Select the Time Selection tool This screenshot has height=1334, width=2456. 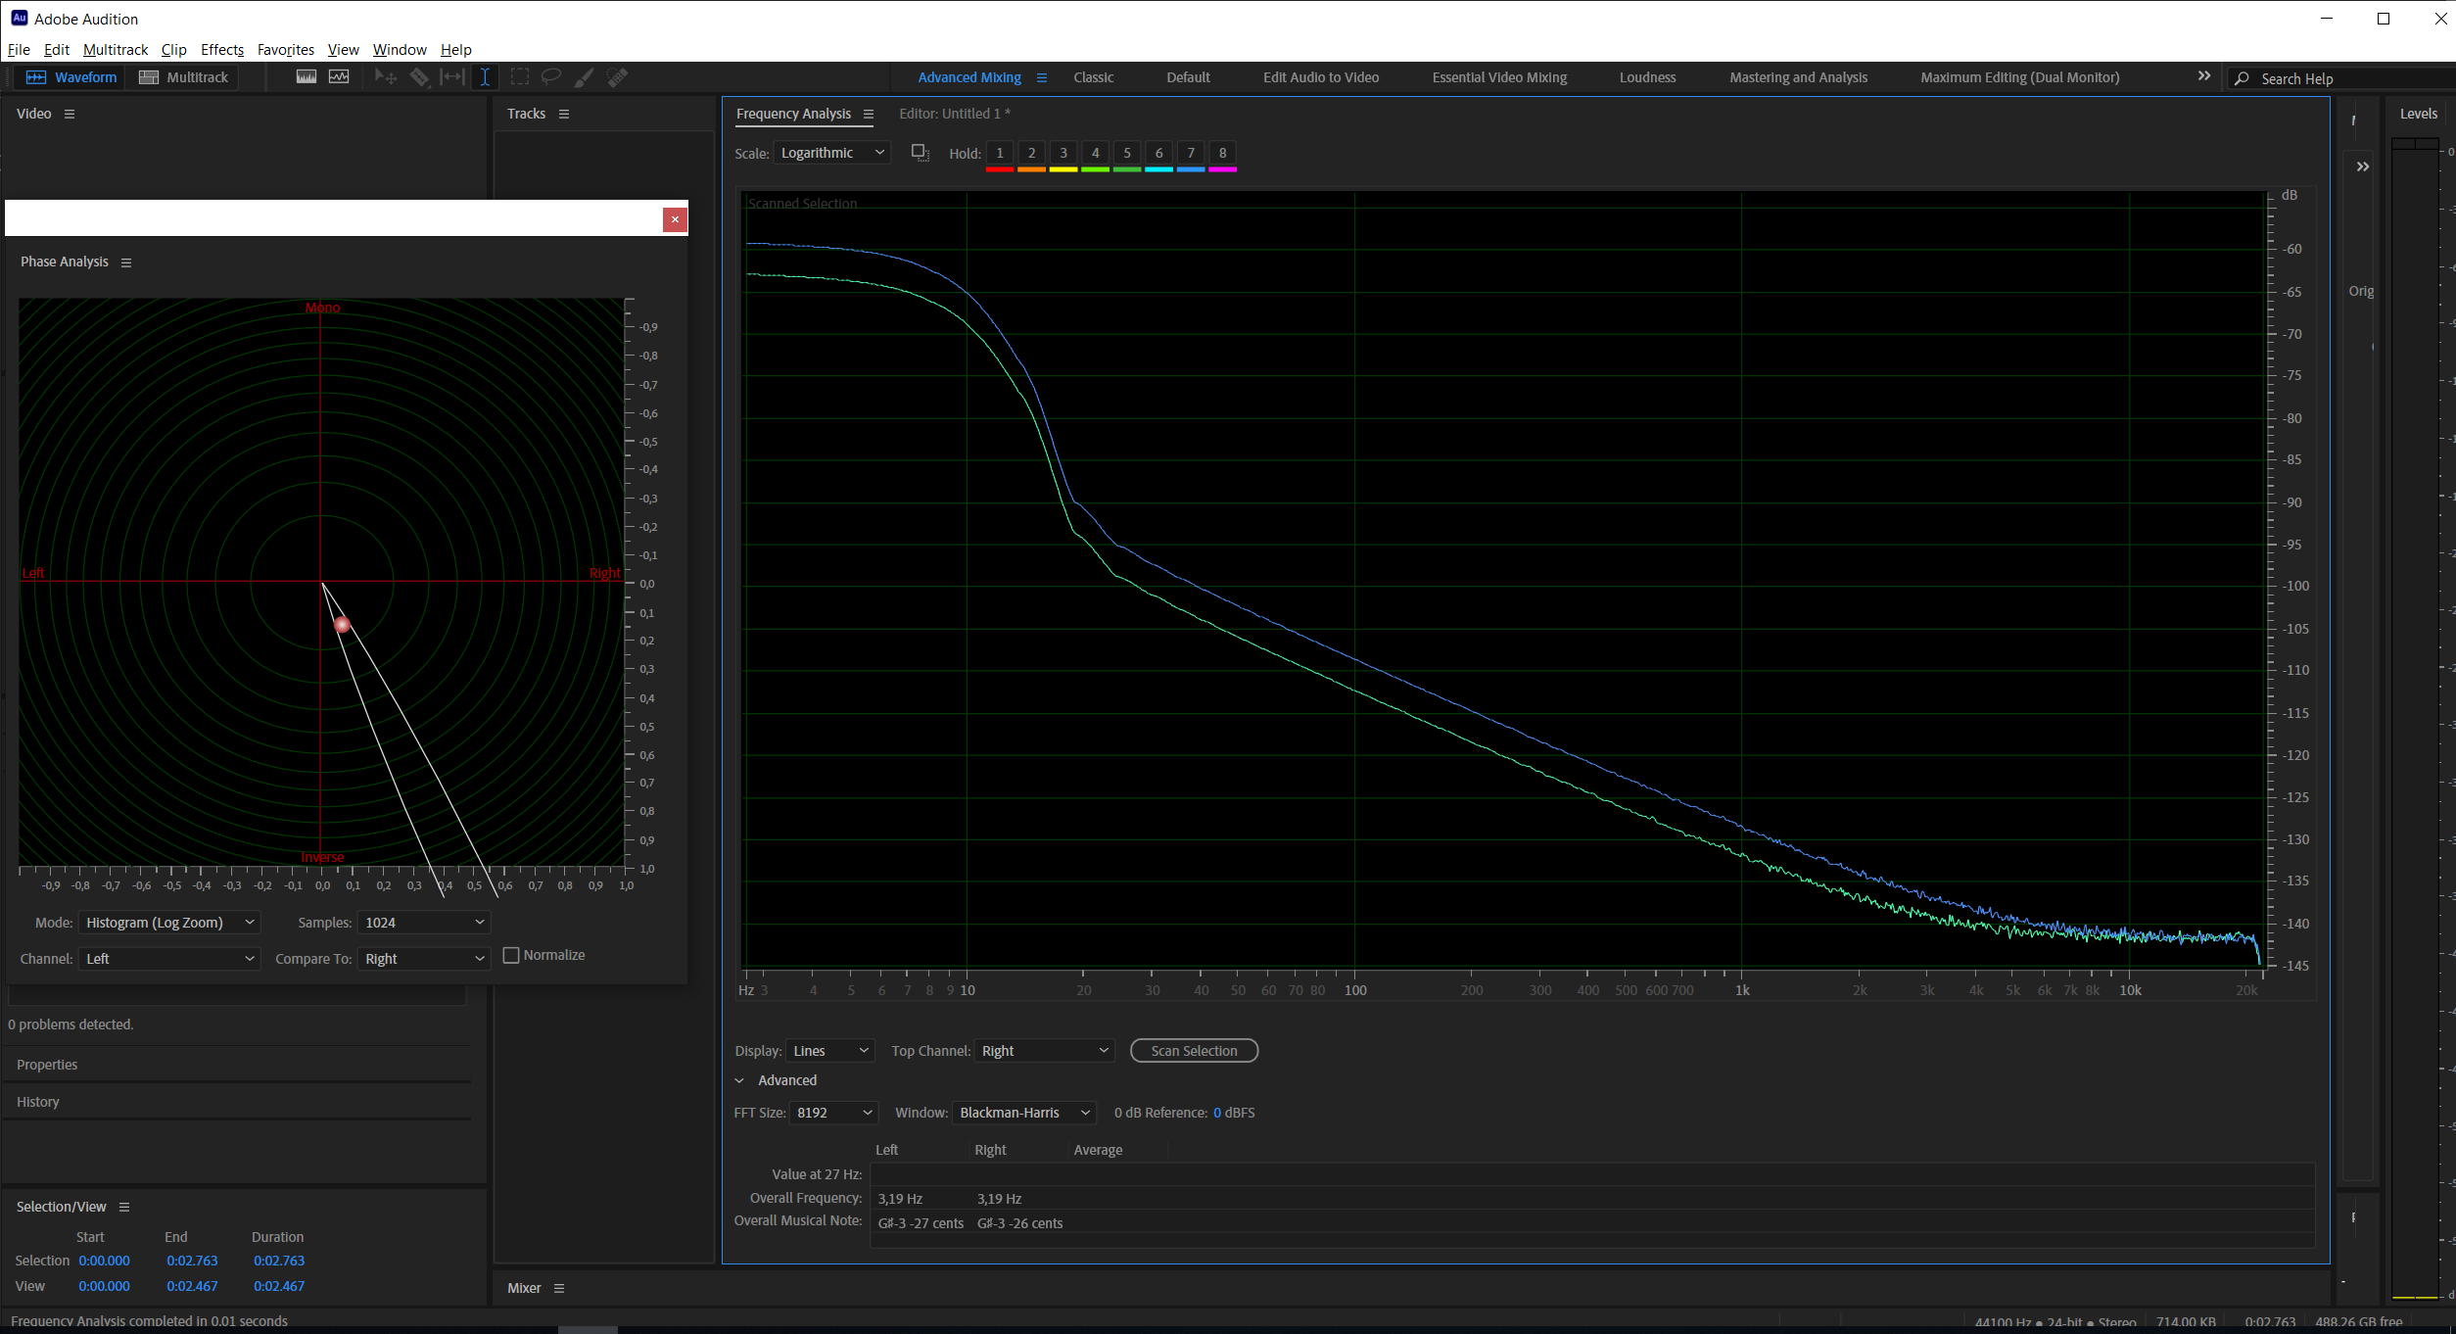485,77
